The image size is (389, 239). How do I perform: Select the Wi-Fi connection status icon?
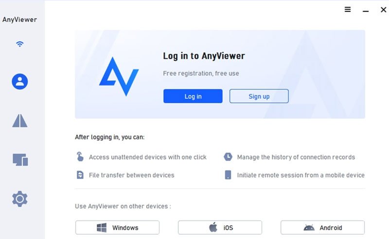pyautogui.click(x=19, y=44)
